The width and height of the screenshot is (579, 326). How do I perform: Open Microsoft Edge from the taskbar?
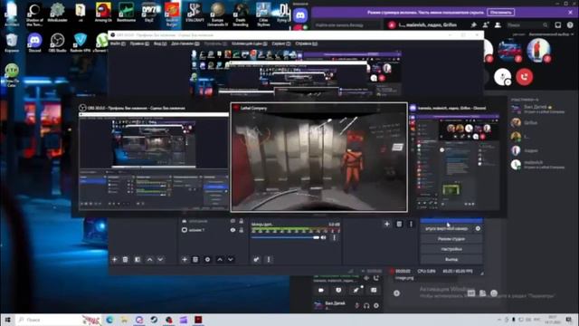[x=109, y=320]
